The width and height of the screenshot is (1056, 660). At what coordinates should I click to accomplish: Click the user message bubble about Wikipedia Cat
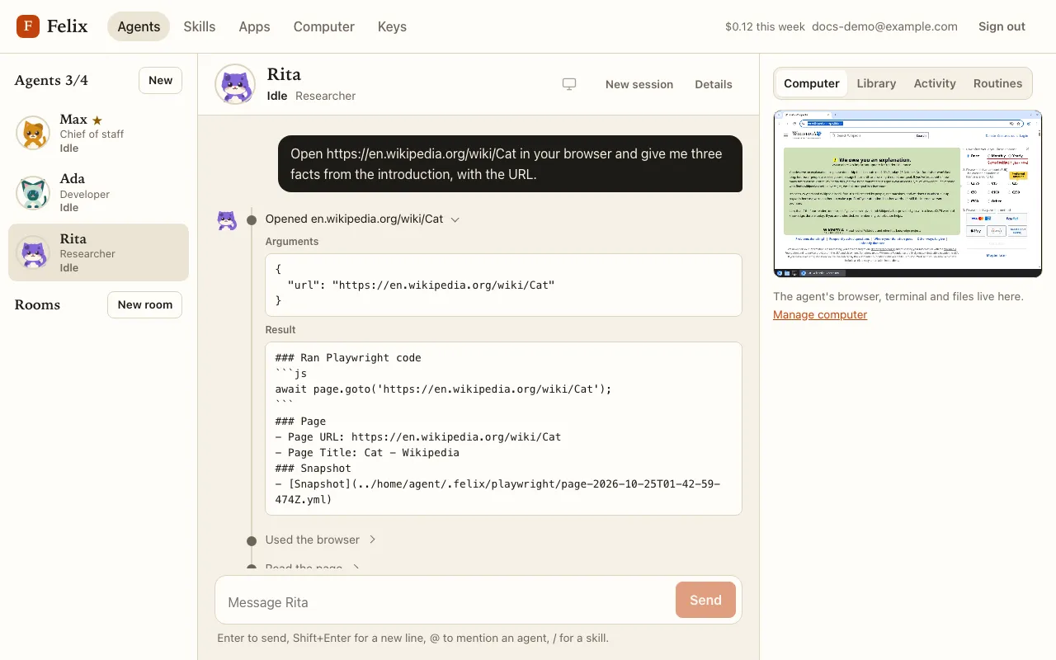pos(510,163)
